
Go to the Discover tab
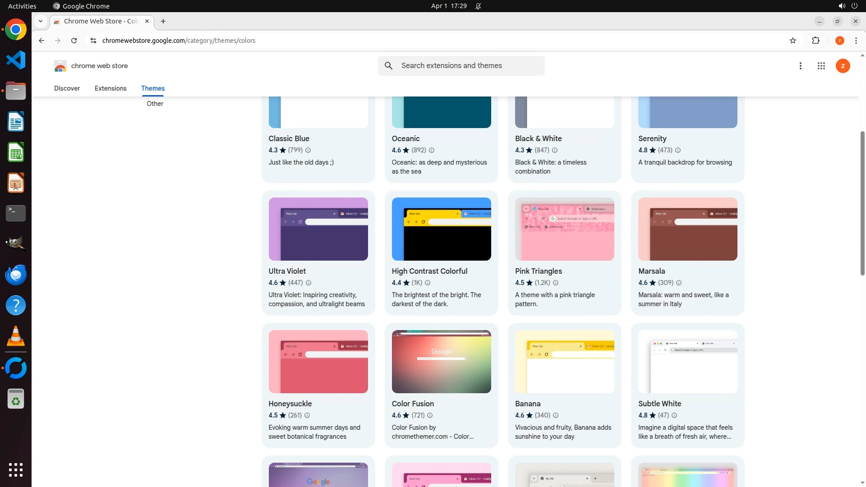(67, 88)
